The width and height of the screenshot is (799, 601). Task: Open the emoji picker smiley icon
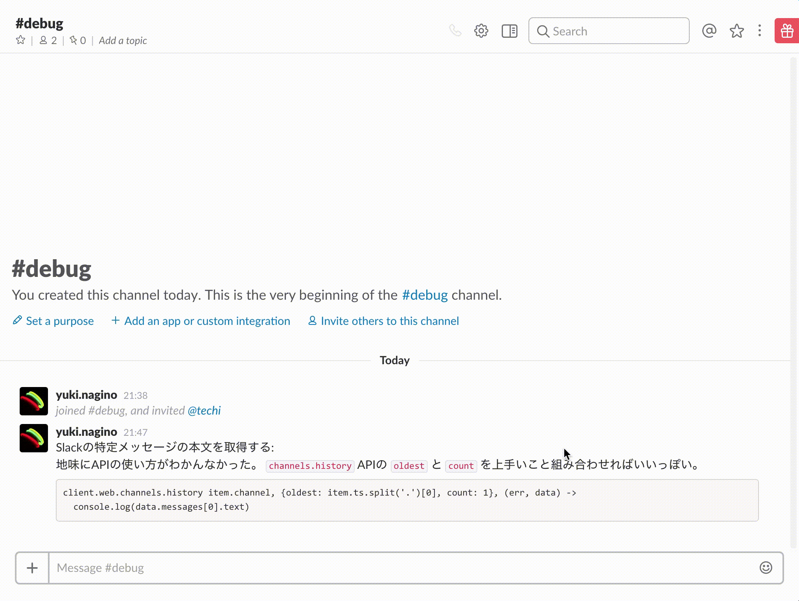pos(766,568)
